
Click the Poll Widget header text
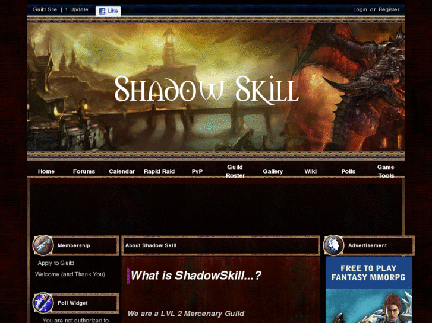72,303
